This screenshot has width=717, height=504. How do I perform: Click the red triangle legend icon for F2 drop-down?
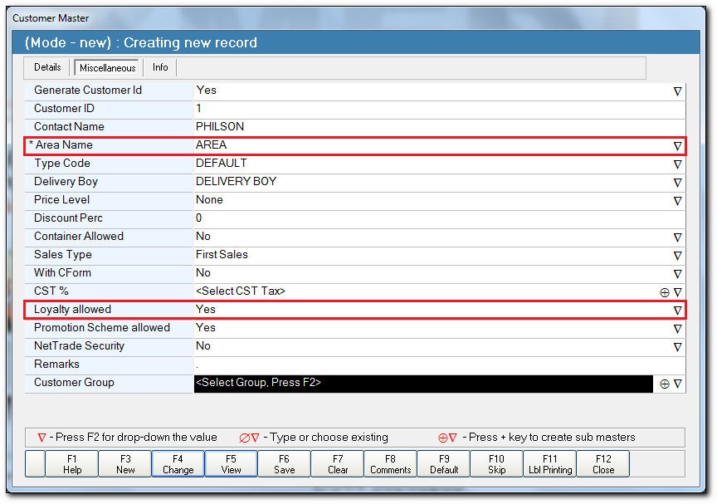41,438
